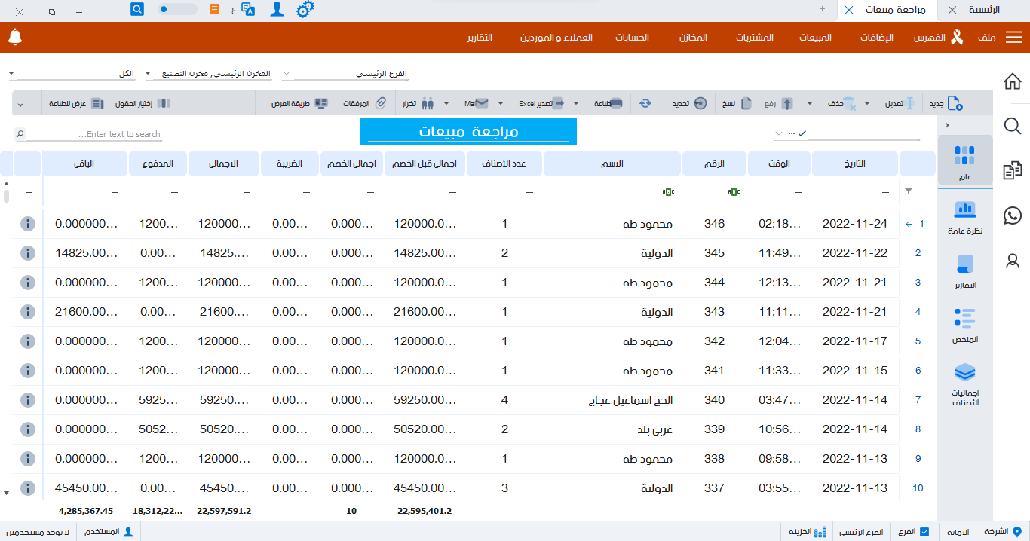Toggle the blue checkmark above the grid

pyautogui.click(x=804, y=132)
